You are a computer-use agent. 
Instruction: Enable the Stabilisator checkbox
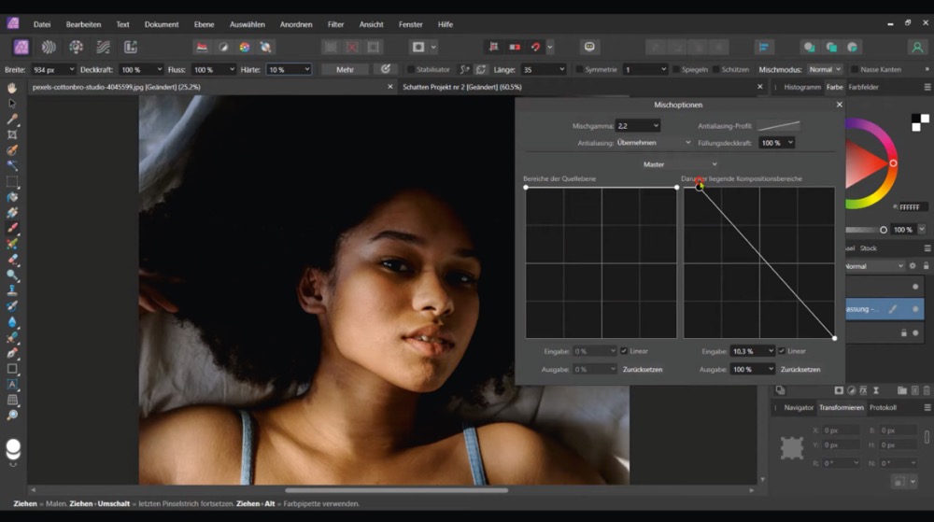[412, 70]
